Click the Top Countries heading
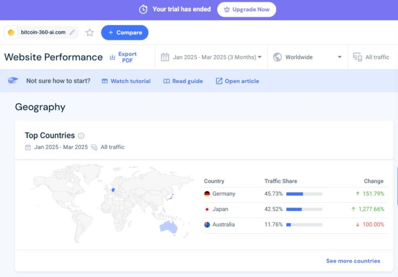Viewport: 398px width, 277px height. [50, 136]
